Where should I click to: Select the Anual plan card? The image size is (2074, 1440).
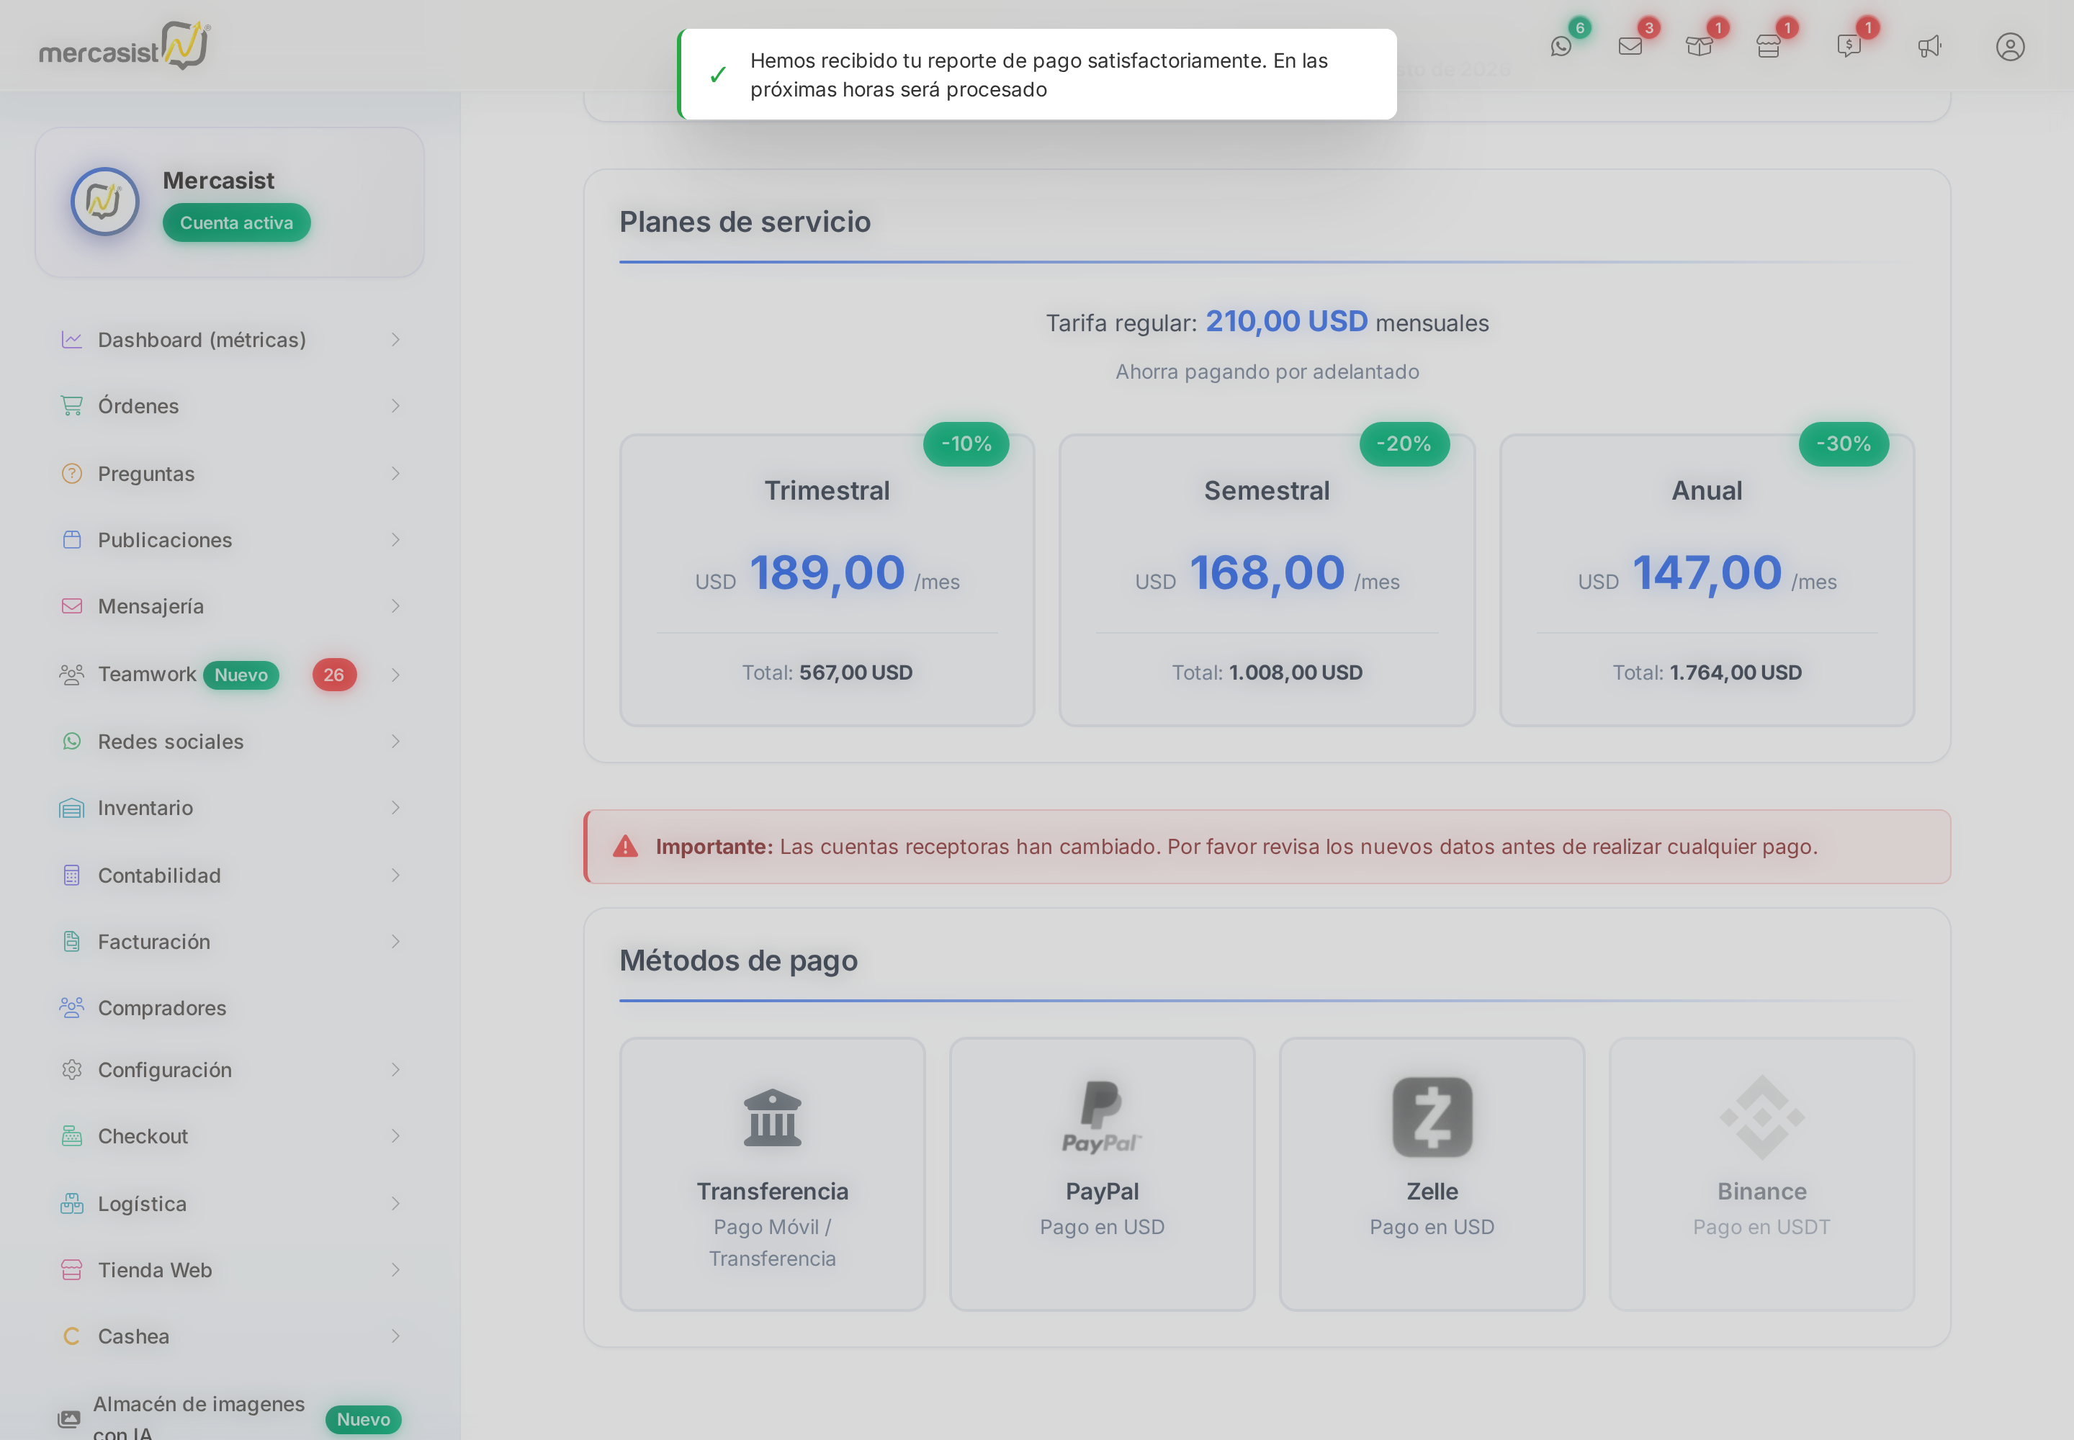[1707, 580]
